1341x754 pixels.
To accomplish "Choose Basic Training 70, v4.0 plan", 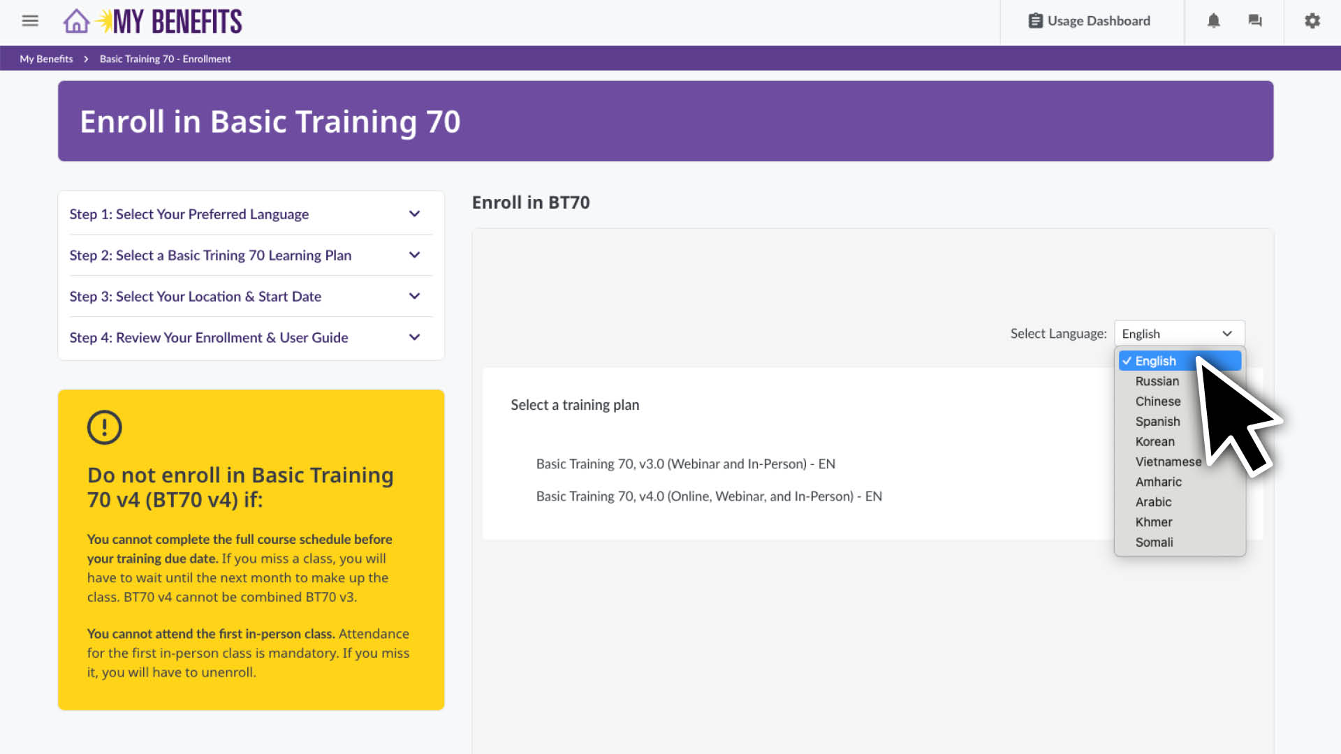I will click(708, 496).
